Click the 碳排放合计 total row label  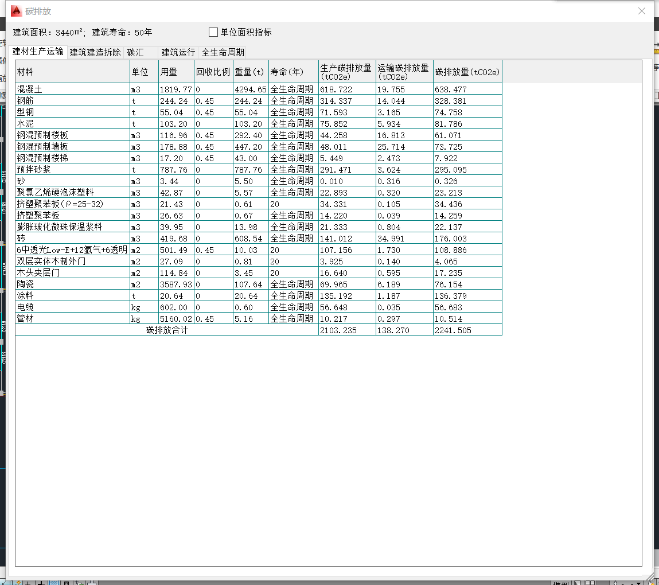[167, 330]
